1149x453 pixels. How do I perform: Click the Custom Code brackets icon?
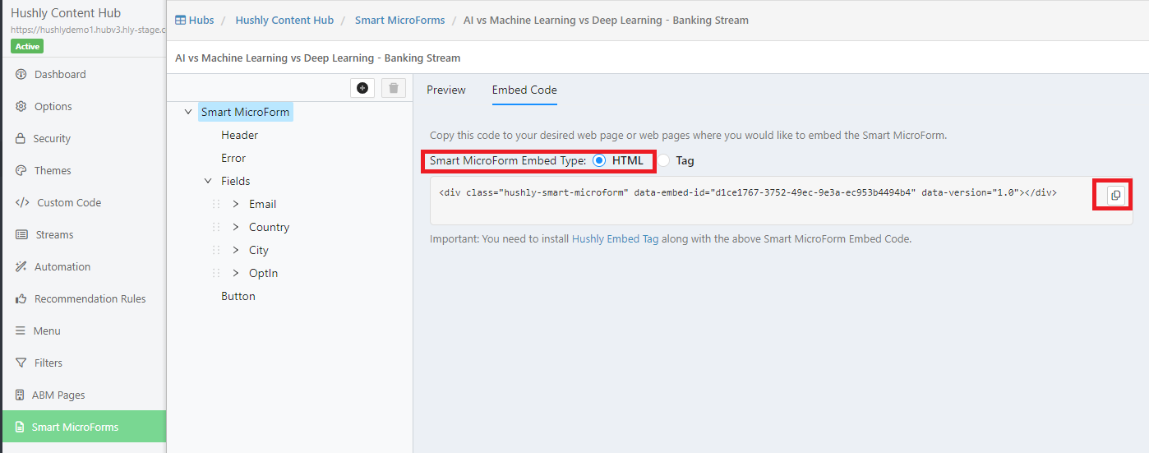(x=22, y=202)
